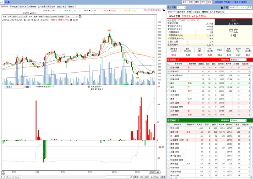Check the 群益金鼎-東門 row checkbox
Viewport: 253px width, 179px height.
click(x=169, y=107)
